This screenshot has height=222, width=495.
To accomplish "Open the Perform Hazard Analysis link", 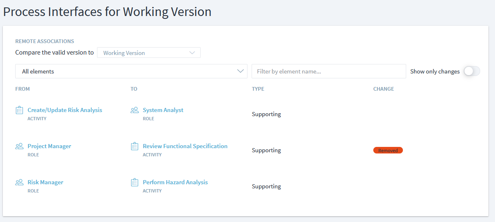I will [x=175, y=182].
